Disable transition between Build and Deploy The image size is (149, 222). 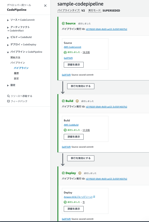[x=81, y=158]
